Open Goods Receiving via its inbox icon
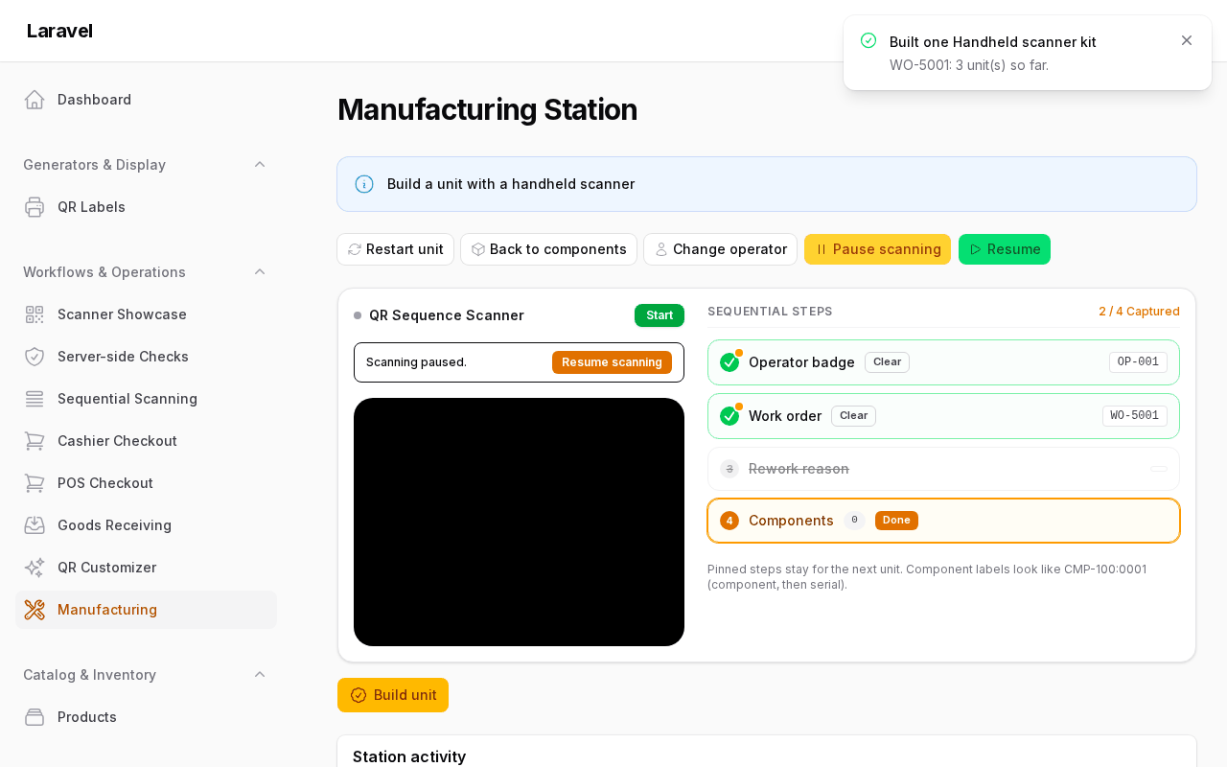This screenshot has height=767, width=1227. 35,525
